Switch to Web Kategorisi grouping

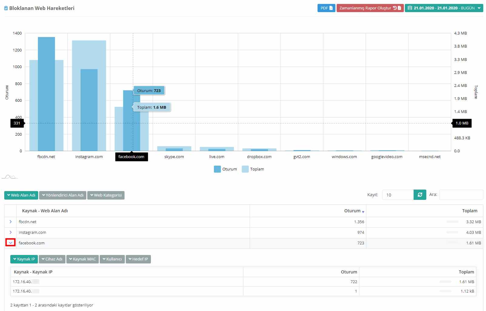106,195
